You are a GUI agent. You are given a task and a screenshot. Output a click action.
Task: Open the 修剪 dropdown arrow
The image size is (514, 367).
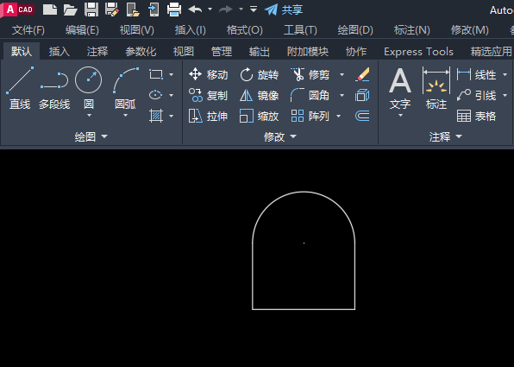coord(342,75)
